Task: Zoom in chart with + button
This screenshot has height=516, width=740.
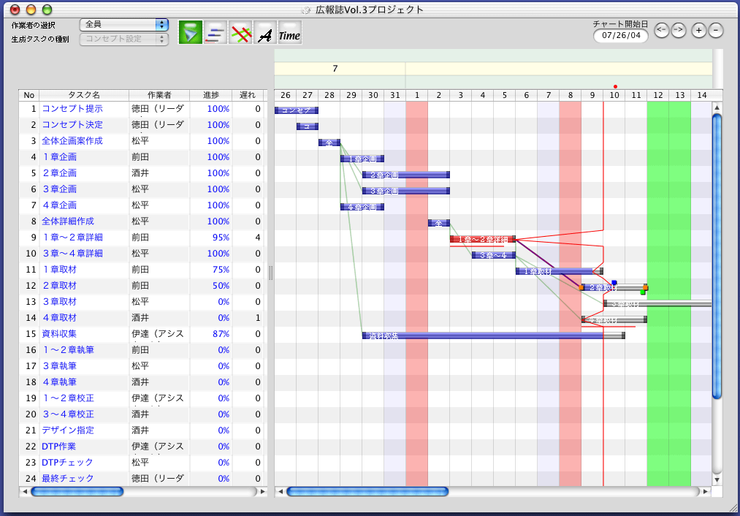Action: click(698, 31)
